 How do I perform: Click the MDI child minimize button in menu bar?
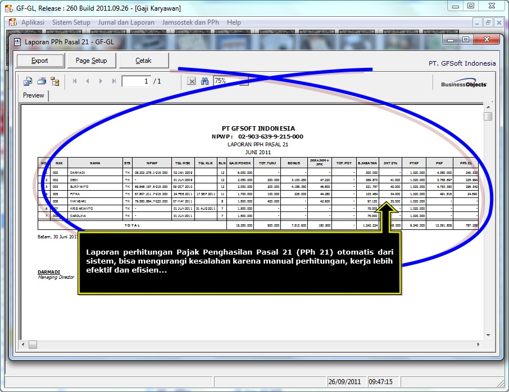[x=477, y=22]
